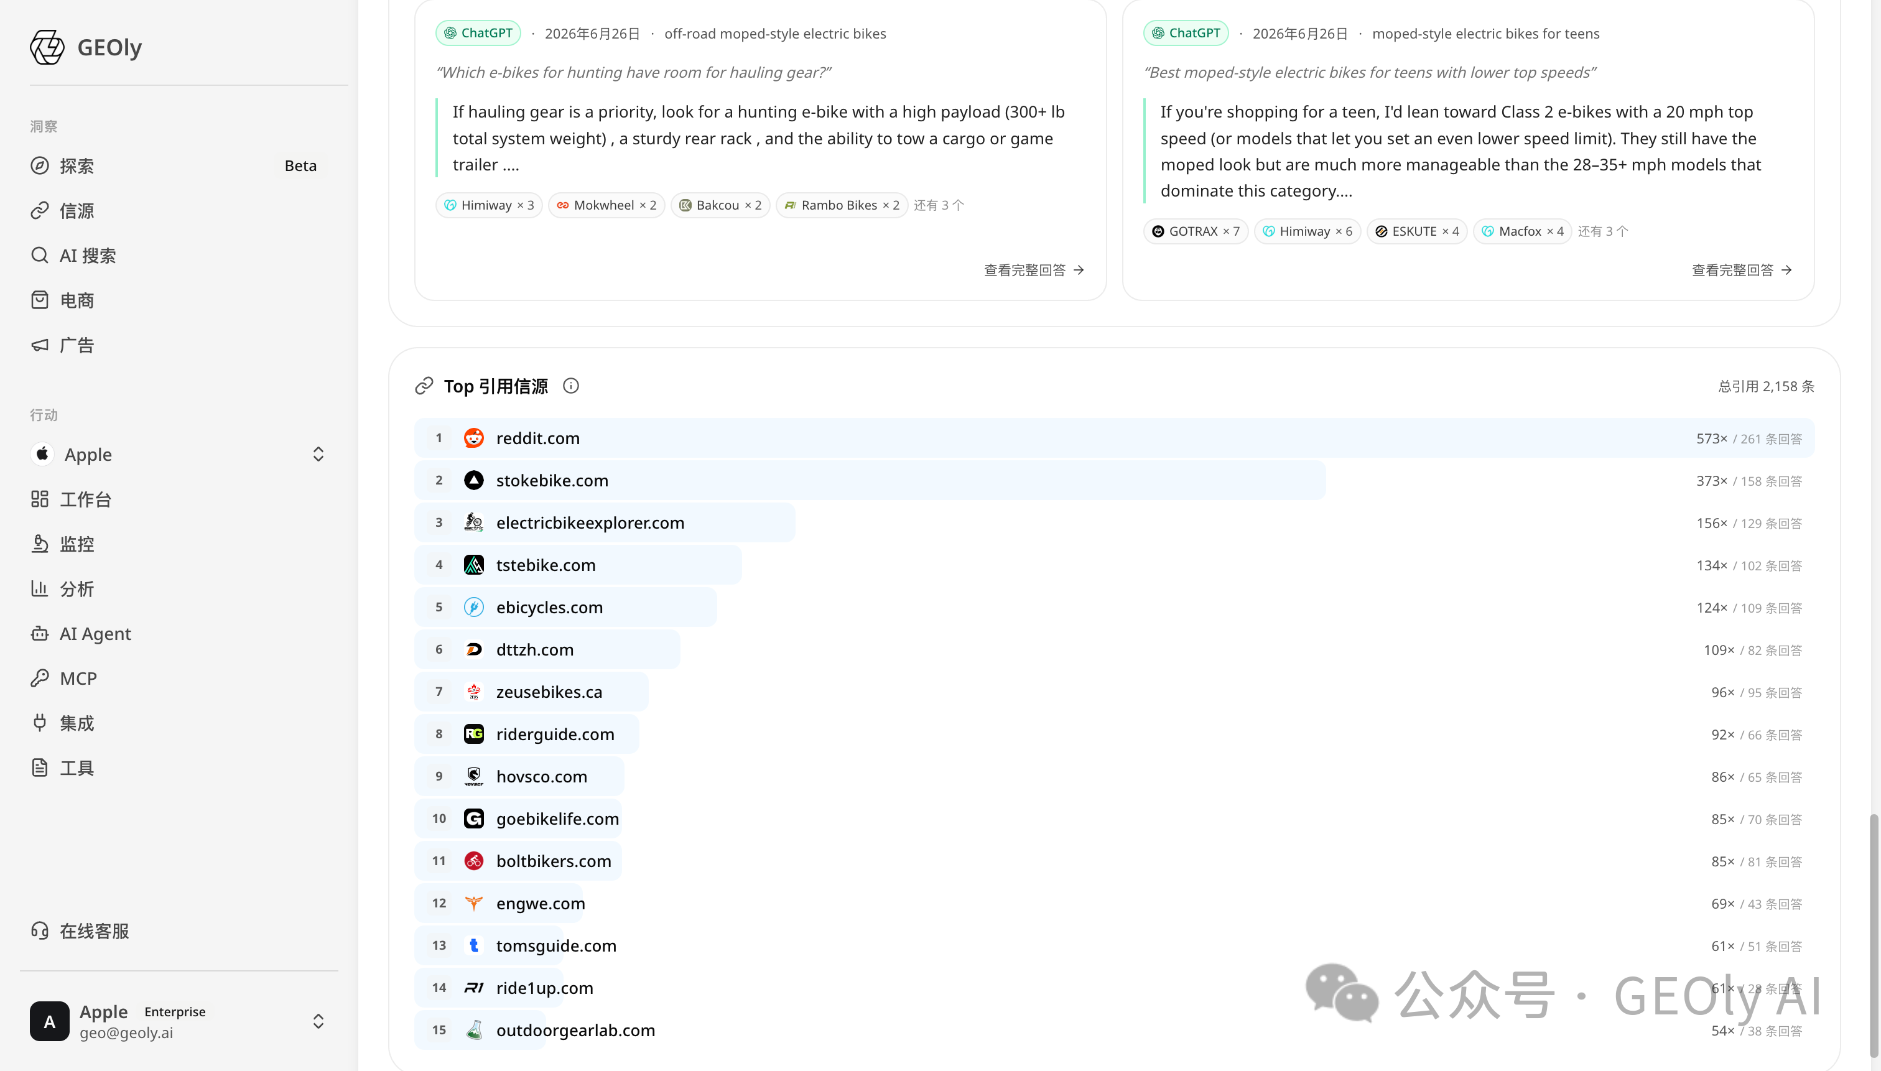This screenshot has height=1071, width=1881.
Task: Open the 信源 link icon
Action: [x=40, y=210]
